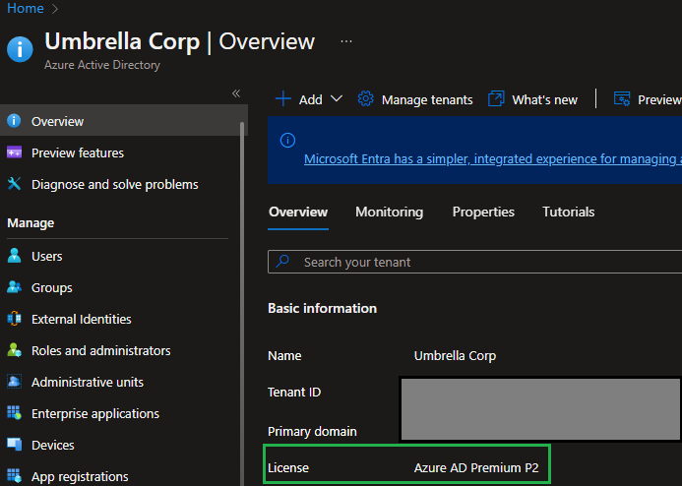
Task: Select the Umbrella Corp name value
Action: pyautogui.click(x=455, y=356)
